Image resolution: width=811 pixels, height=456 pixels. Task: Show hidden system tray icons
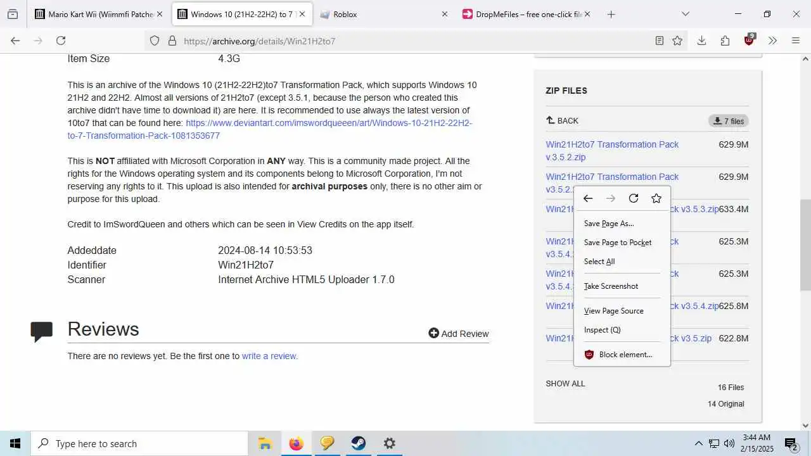(698, 443)
